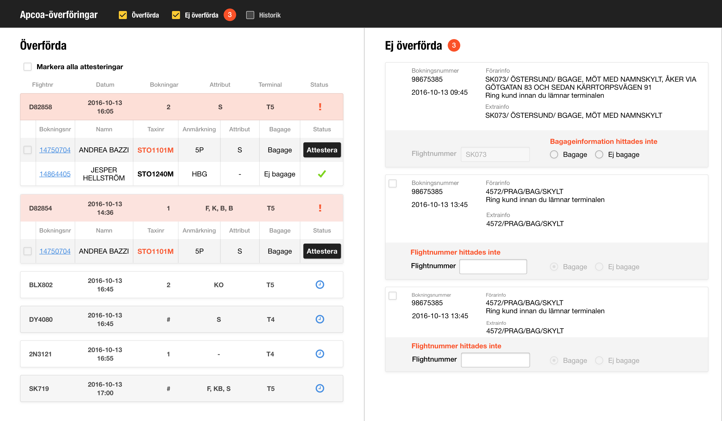
Task: Check Markera alla attesteringar
Action: pos(28,67)
